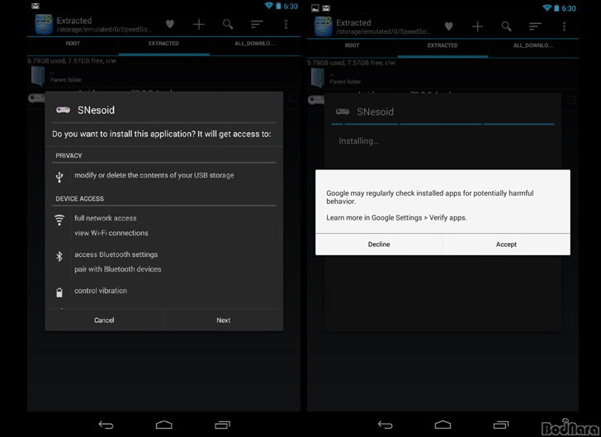Screen dimensions: 601x437
Task: Tap 6:30 clock in right status bar
Action: 569,8
